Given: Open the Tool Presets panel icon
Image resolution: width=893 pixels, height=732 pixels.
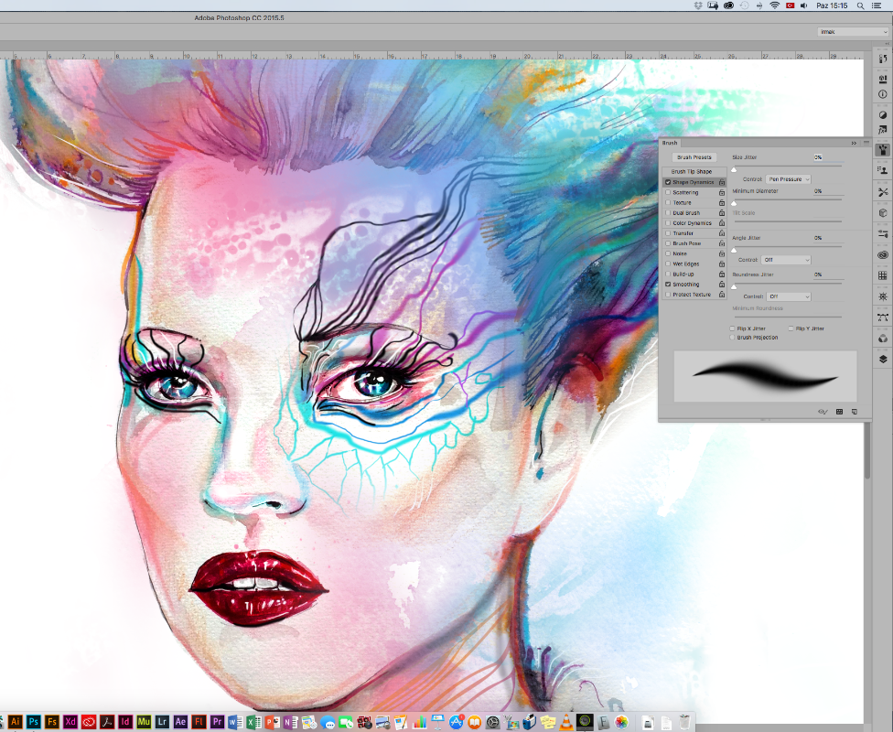Looking at the screenshot, I should (x=883, y=192).
